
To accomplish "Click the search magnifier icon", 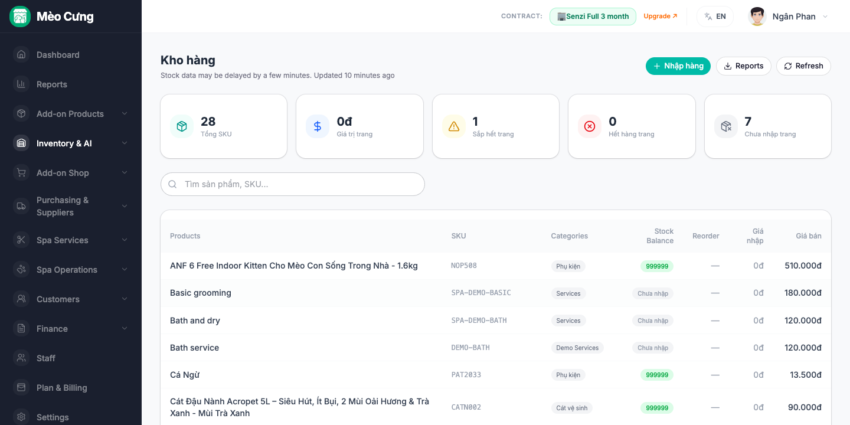I will tap(172, 184).
